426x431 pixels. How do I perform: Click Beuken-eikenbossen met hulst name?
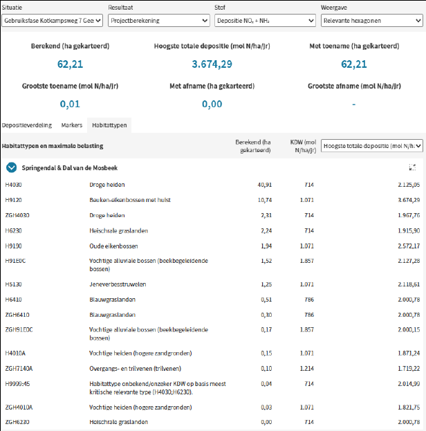[130, 200]
